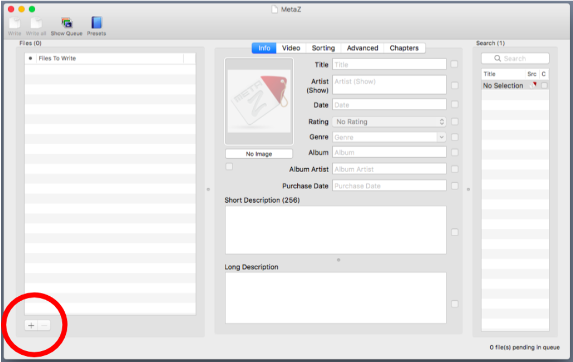Expand the Genre combo box arrow
Viewport: 573px width, 362px height.
pos(441,137)
